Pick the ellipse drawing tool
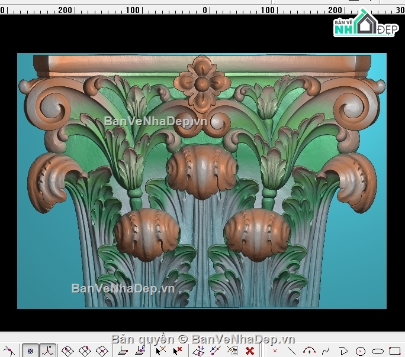This screenshot has height=357, width=405. 377,351
